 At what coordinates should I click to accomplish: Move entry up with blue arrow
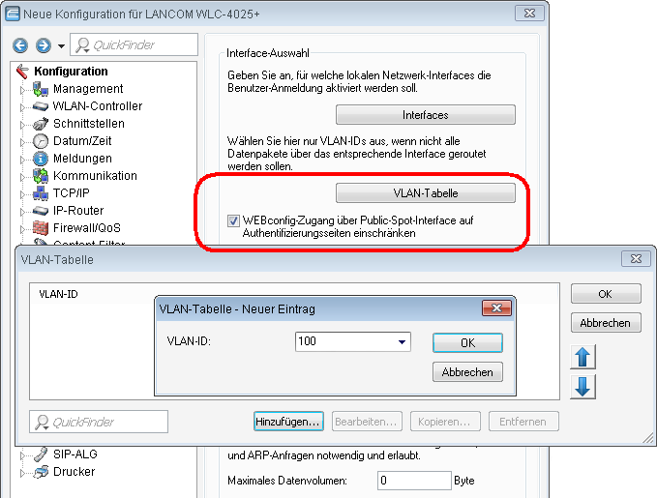click(584, 356)
